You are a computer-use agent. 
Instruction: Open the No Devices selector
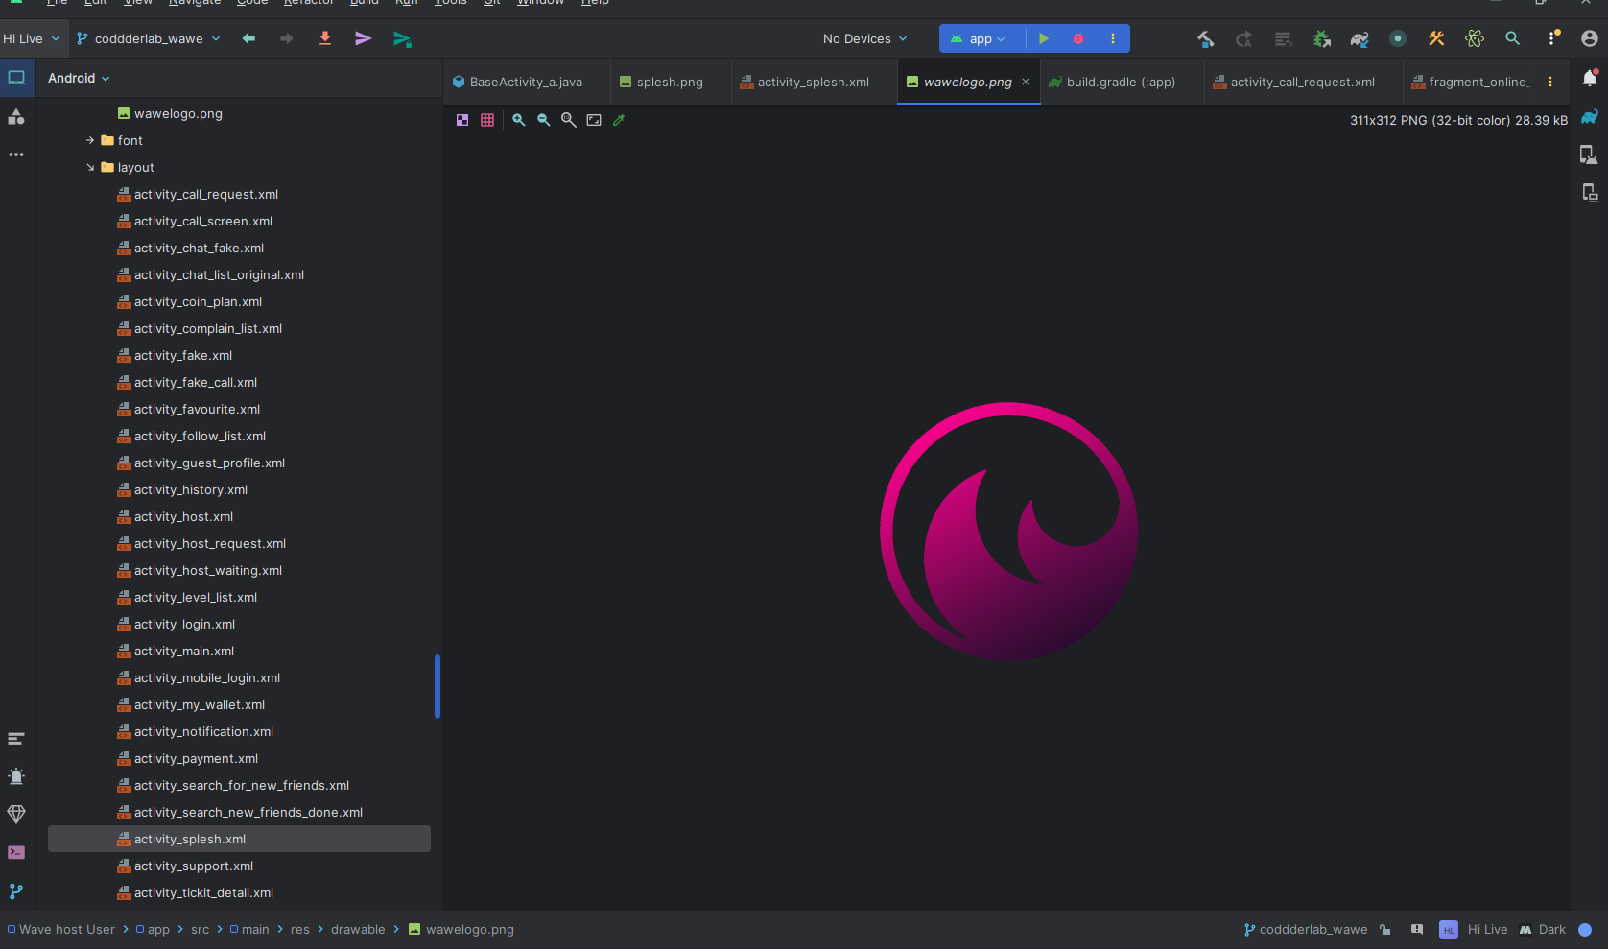864,38
